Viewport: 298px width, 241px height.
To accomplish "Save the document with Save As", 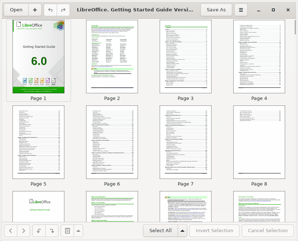I will (216, 10).
